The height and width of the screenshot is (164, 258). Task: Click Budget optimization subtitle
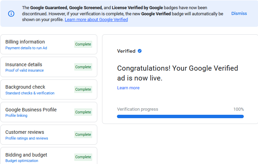(22, 161)
